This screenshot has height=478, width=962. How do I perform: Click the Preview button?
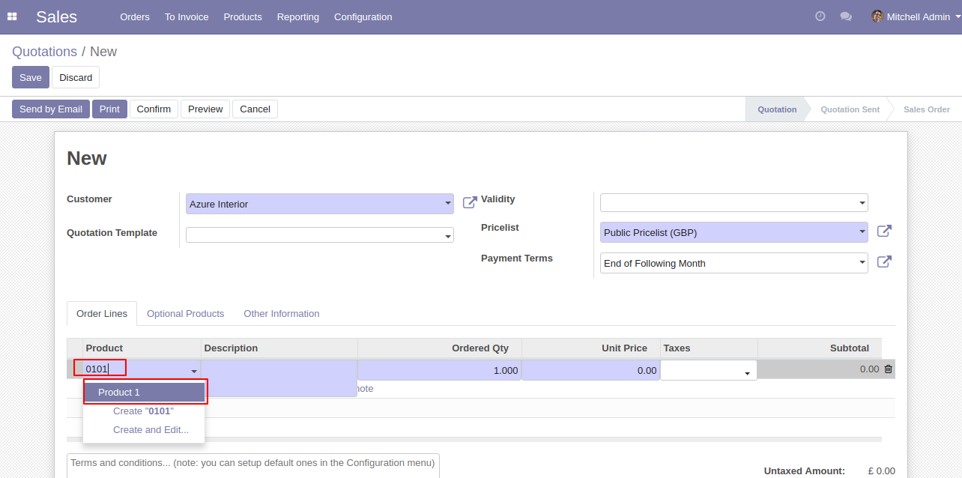pos(205,109)
